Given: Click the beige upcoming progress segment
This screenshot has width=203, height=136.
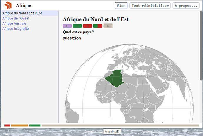Looking at the screenshot, I should point(120,125).
